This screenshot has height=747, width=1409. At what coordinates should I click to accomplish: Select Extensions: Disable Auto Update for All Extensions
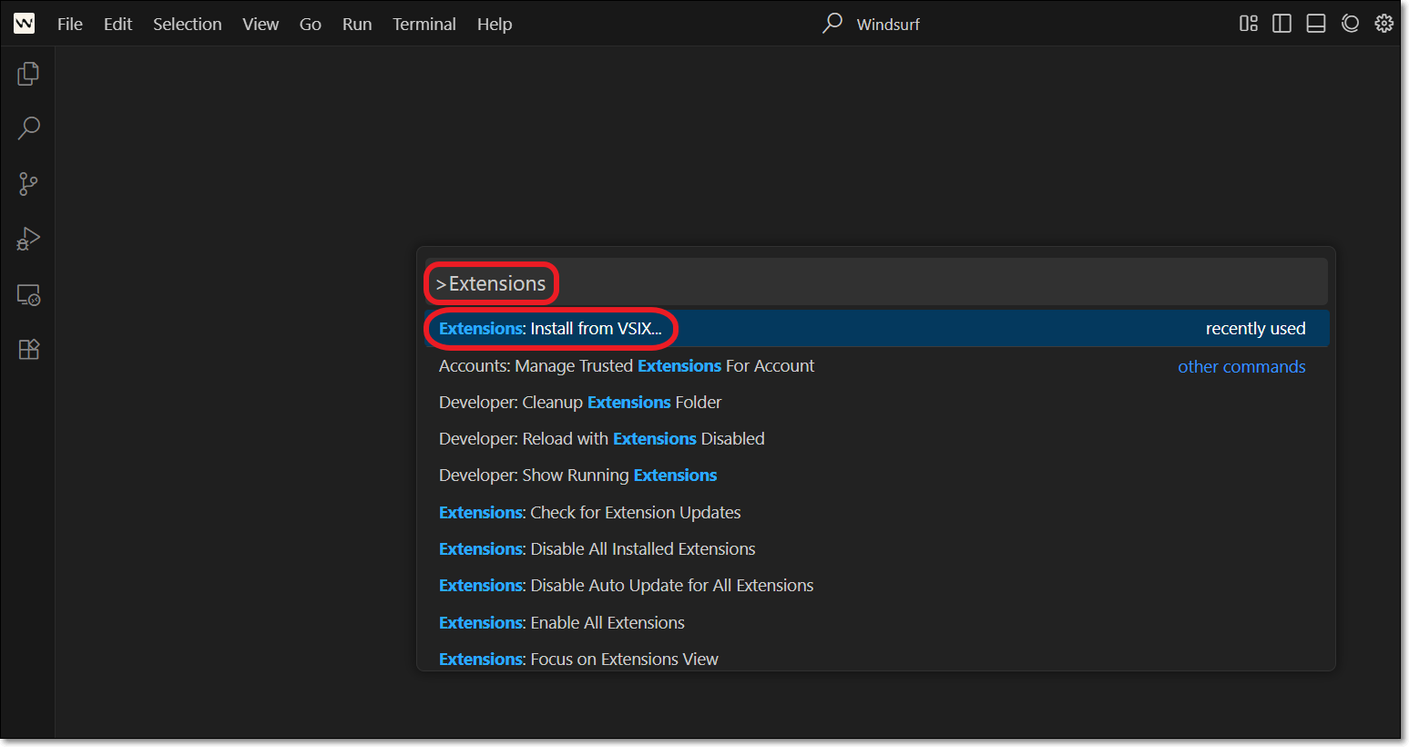pos(876,586)
